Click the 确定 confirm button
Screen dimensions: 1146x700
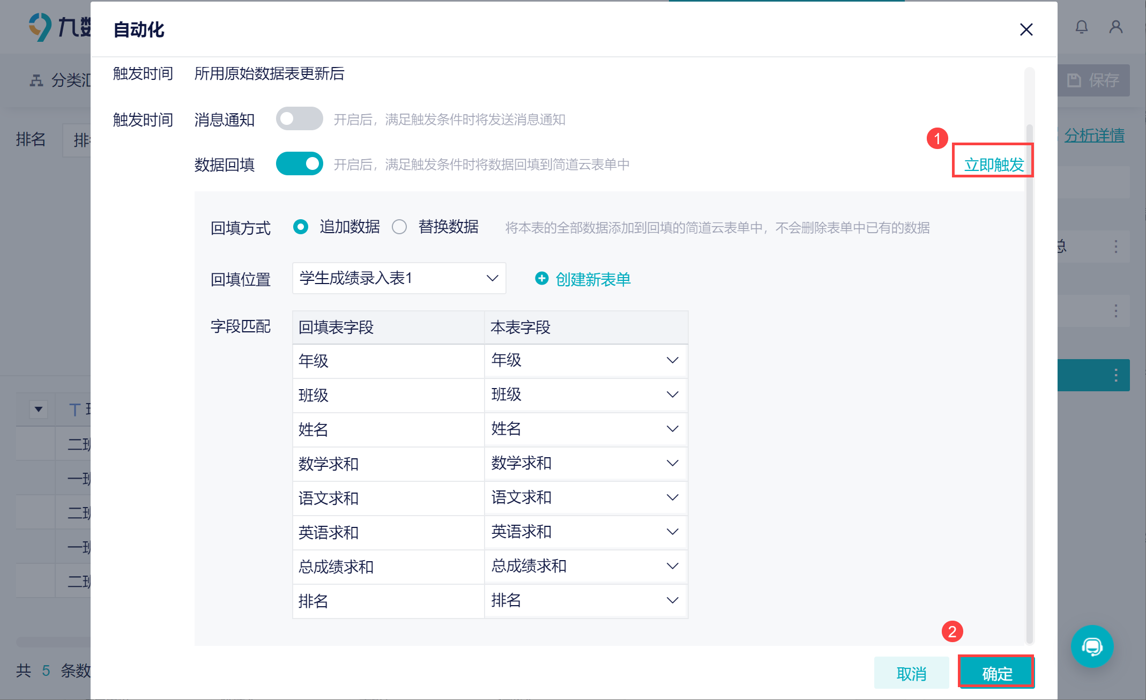(x=996, y=673)
